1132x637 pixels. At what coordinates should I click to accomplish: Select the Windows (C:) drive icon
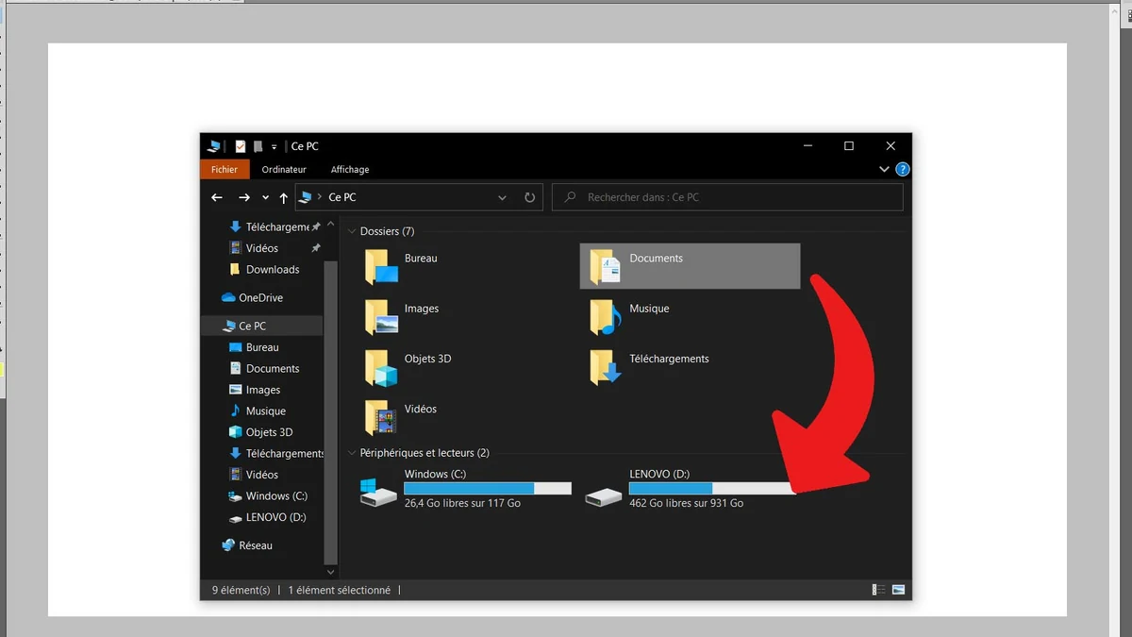click(378, 491)
